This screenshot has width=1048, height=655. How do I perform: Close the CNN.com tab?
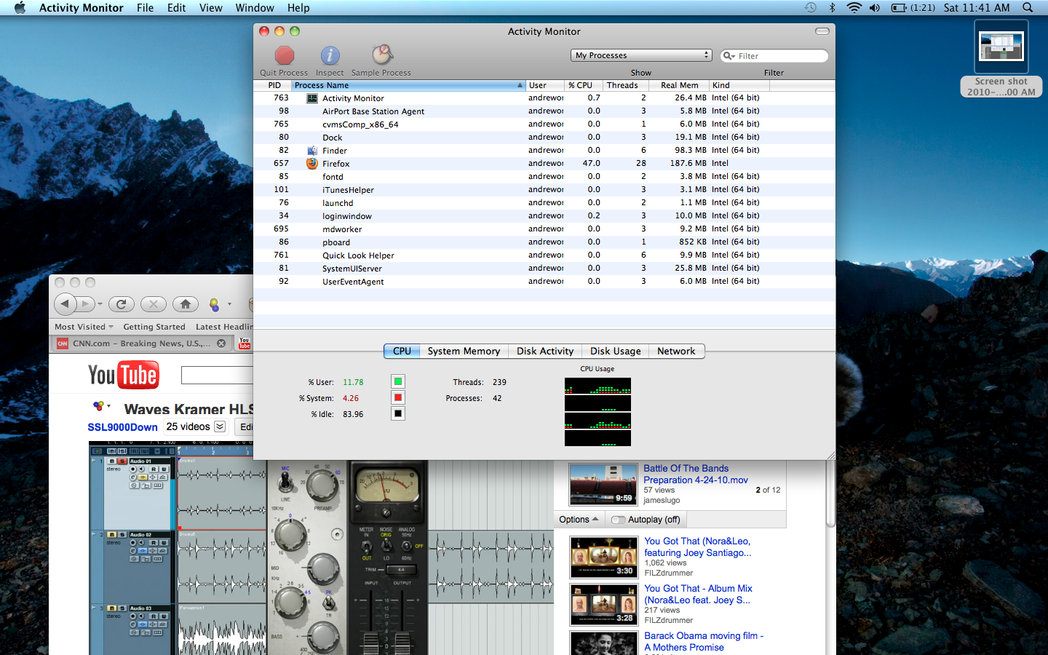click(221, 344)
